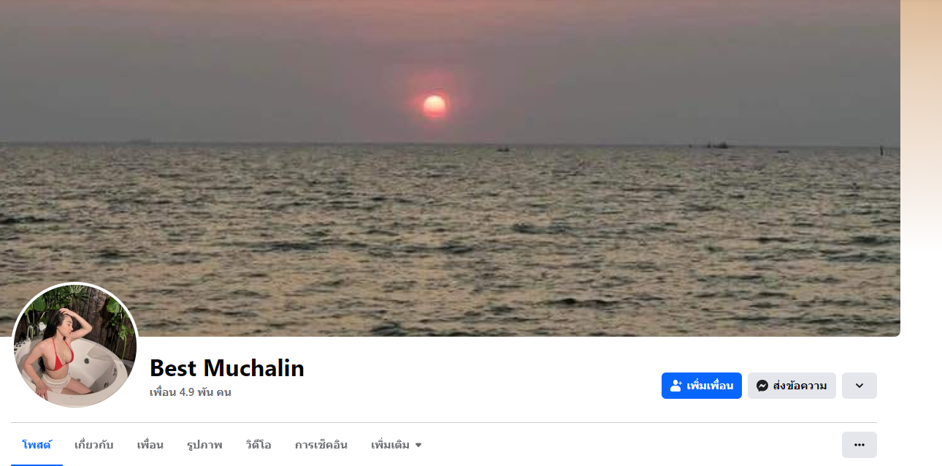Click the small boat silhouette below the sun
942x466 pixels.
pos(502,150)
